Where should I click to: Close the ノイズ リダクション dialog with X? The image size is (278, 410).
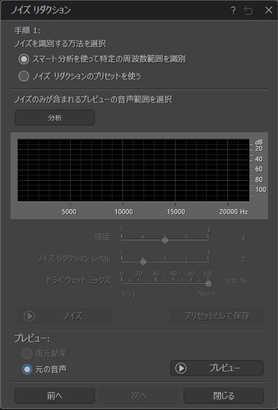pos(269,11)
